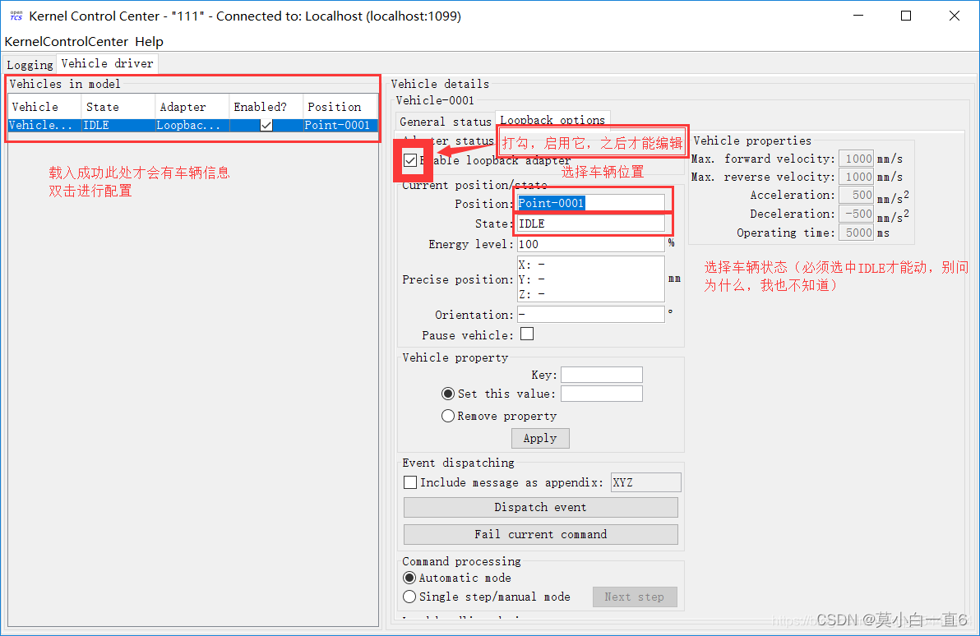The width and height of the screenshot is (980, 636).
Task: Click the openTCS app icon in title bar
Action: point(16,16)
